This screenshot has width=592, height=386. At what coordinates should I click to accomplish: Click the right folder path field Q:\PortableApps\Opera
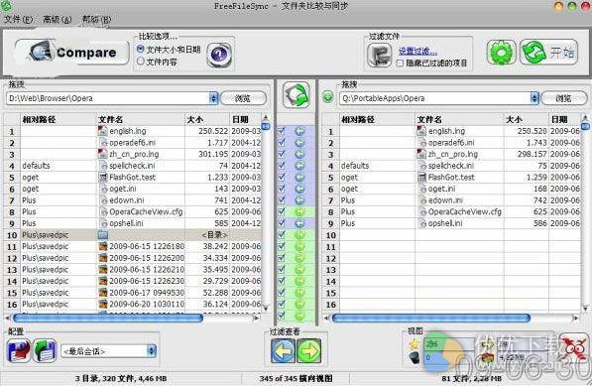click(x=434, y=98)
